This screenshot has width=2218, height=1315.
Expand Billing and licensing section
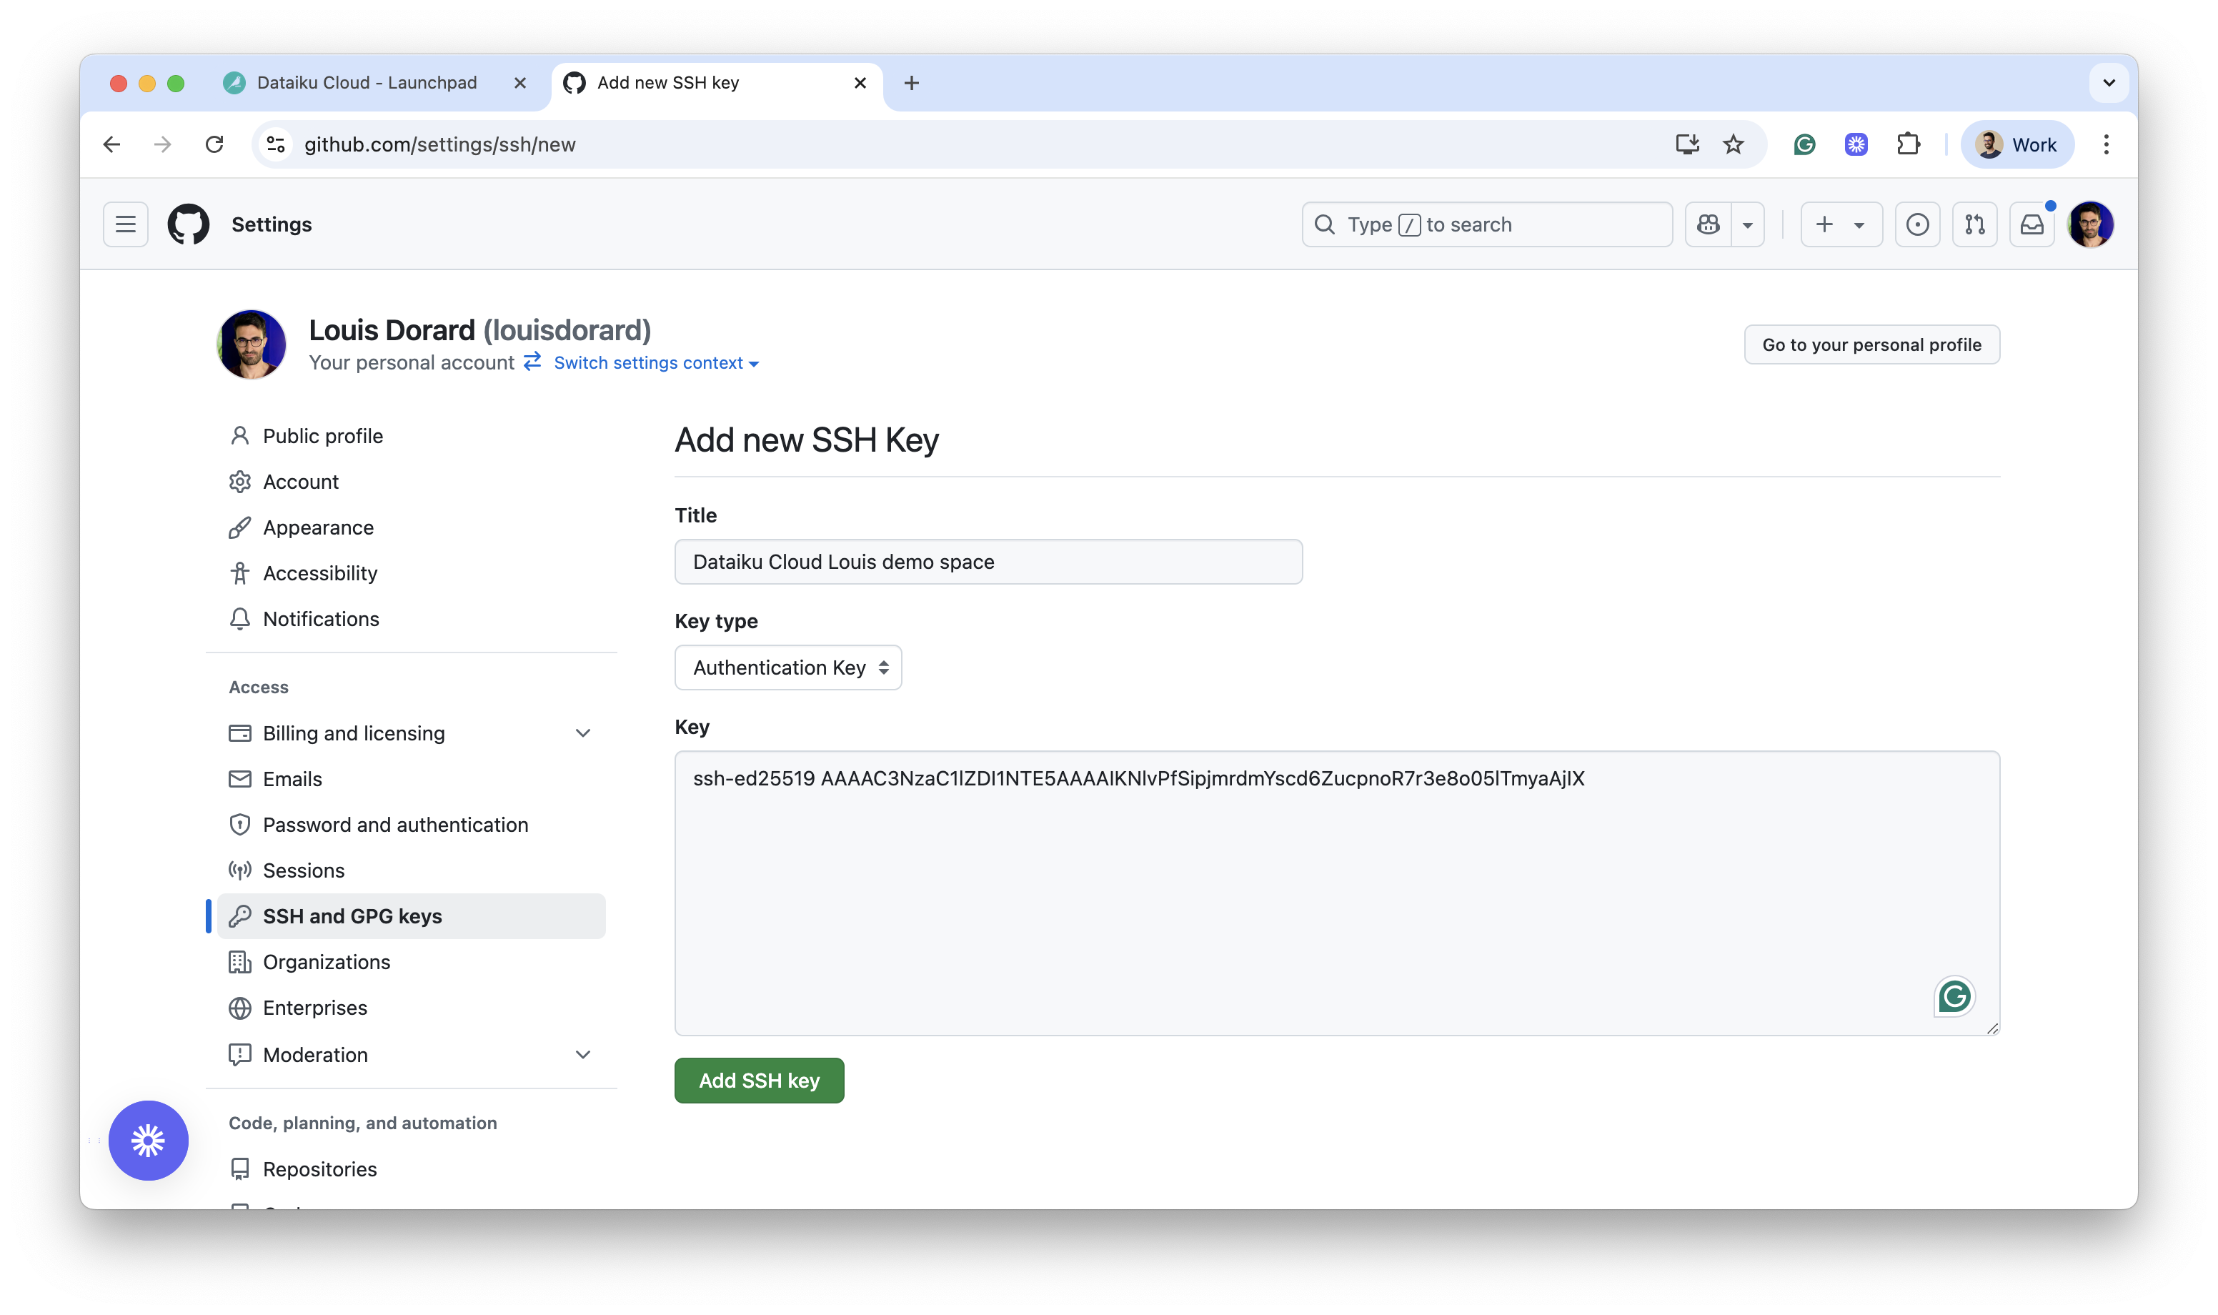[411, 733]
